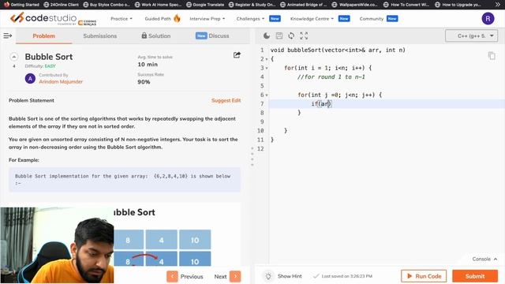The height and width of the screenshot is (284, 505).
Task: Click the EASY difficulty label
Action: 50,66
